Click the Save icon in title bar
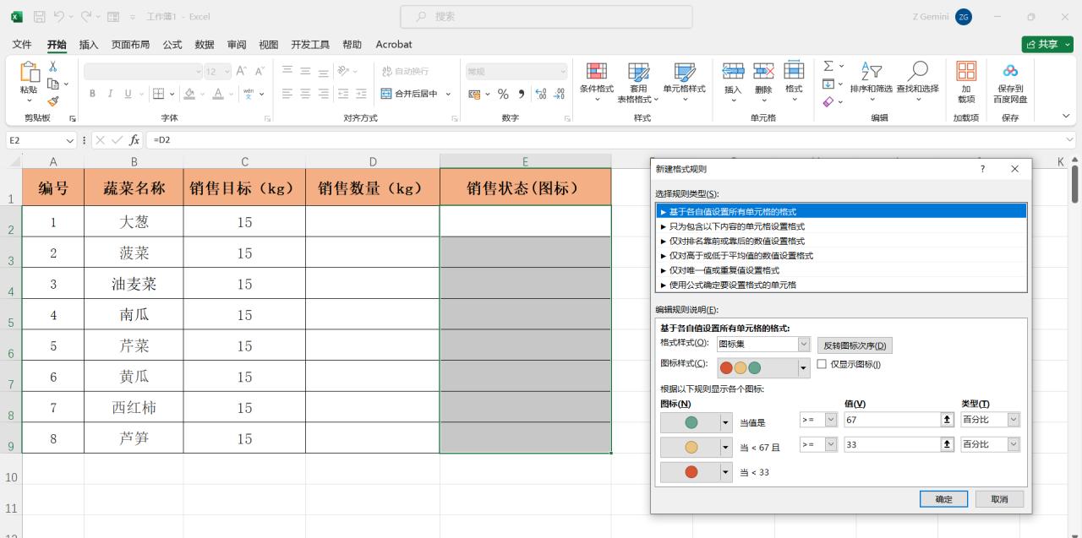 click(40, 17)
